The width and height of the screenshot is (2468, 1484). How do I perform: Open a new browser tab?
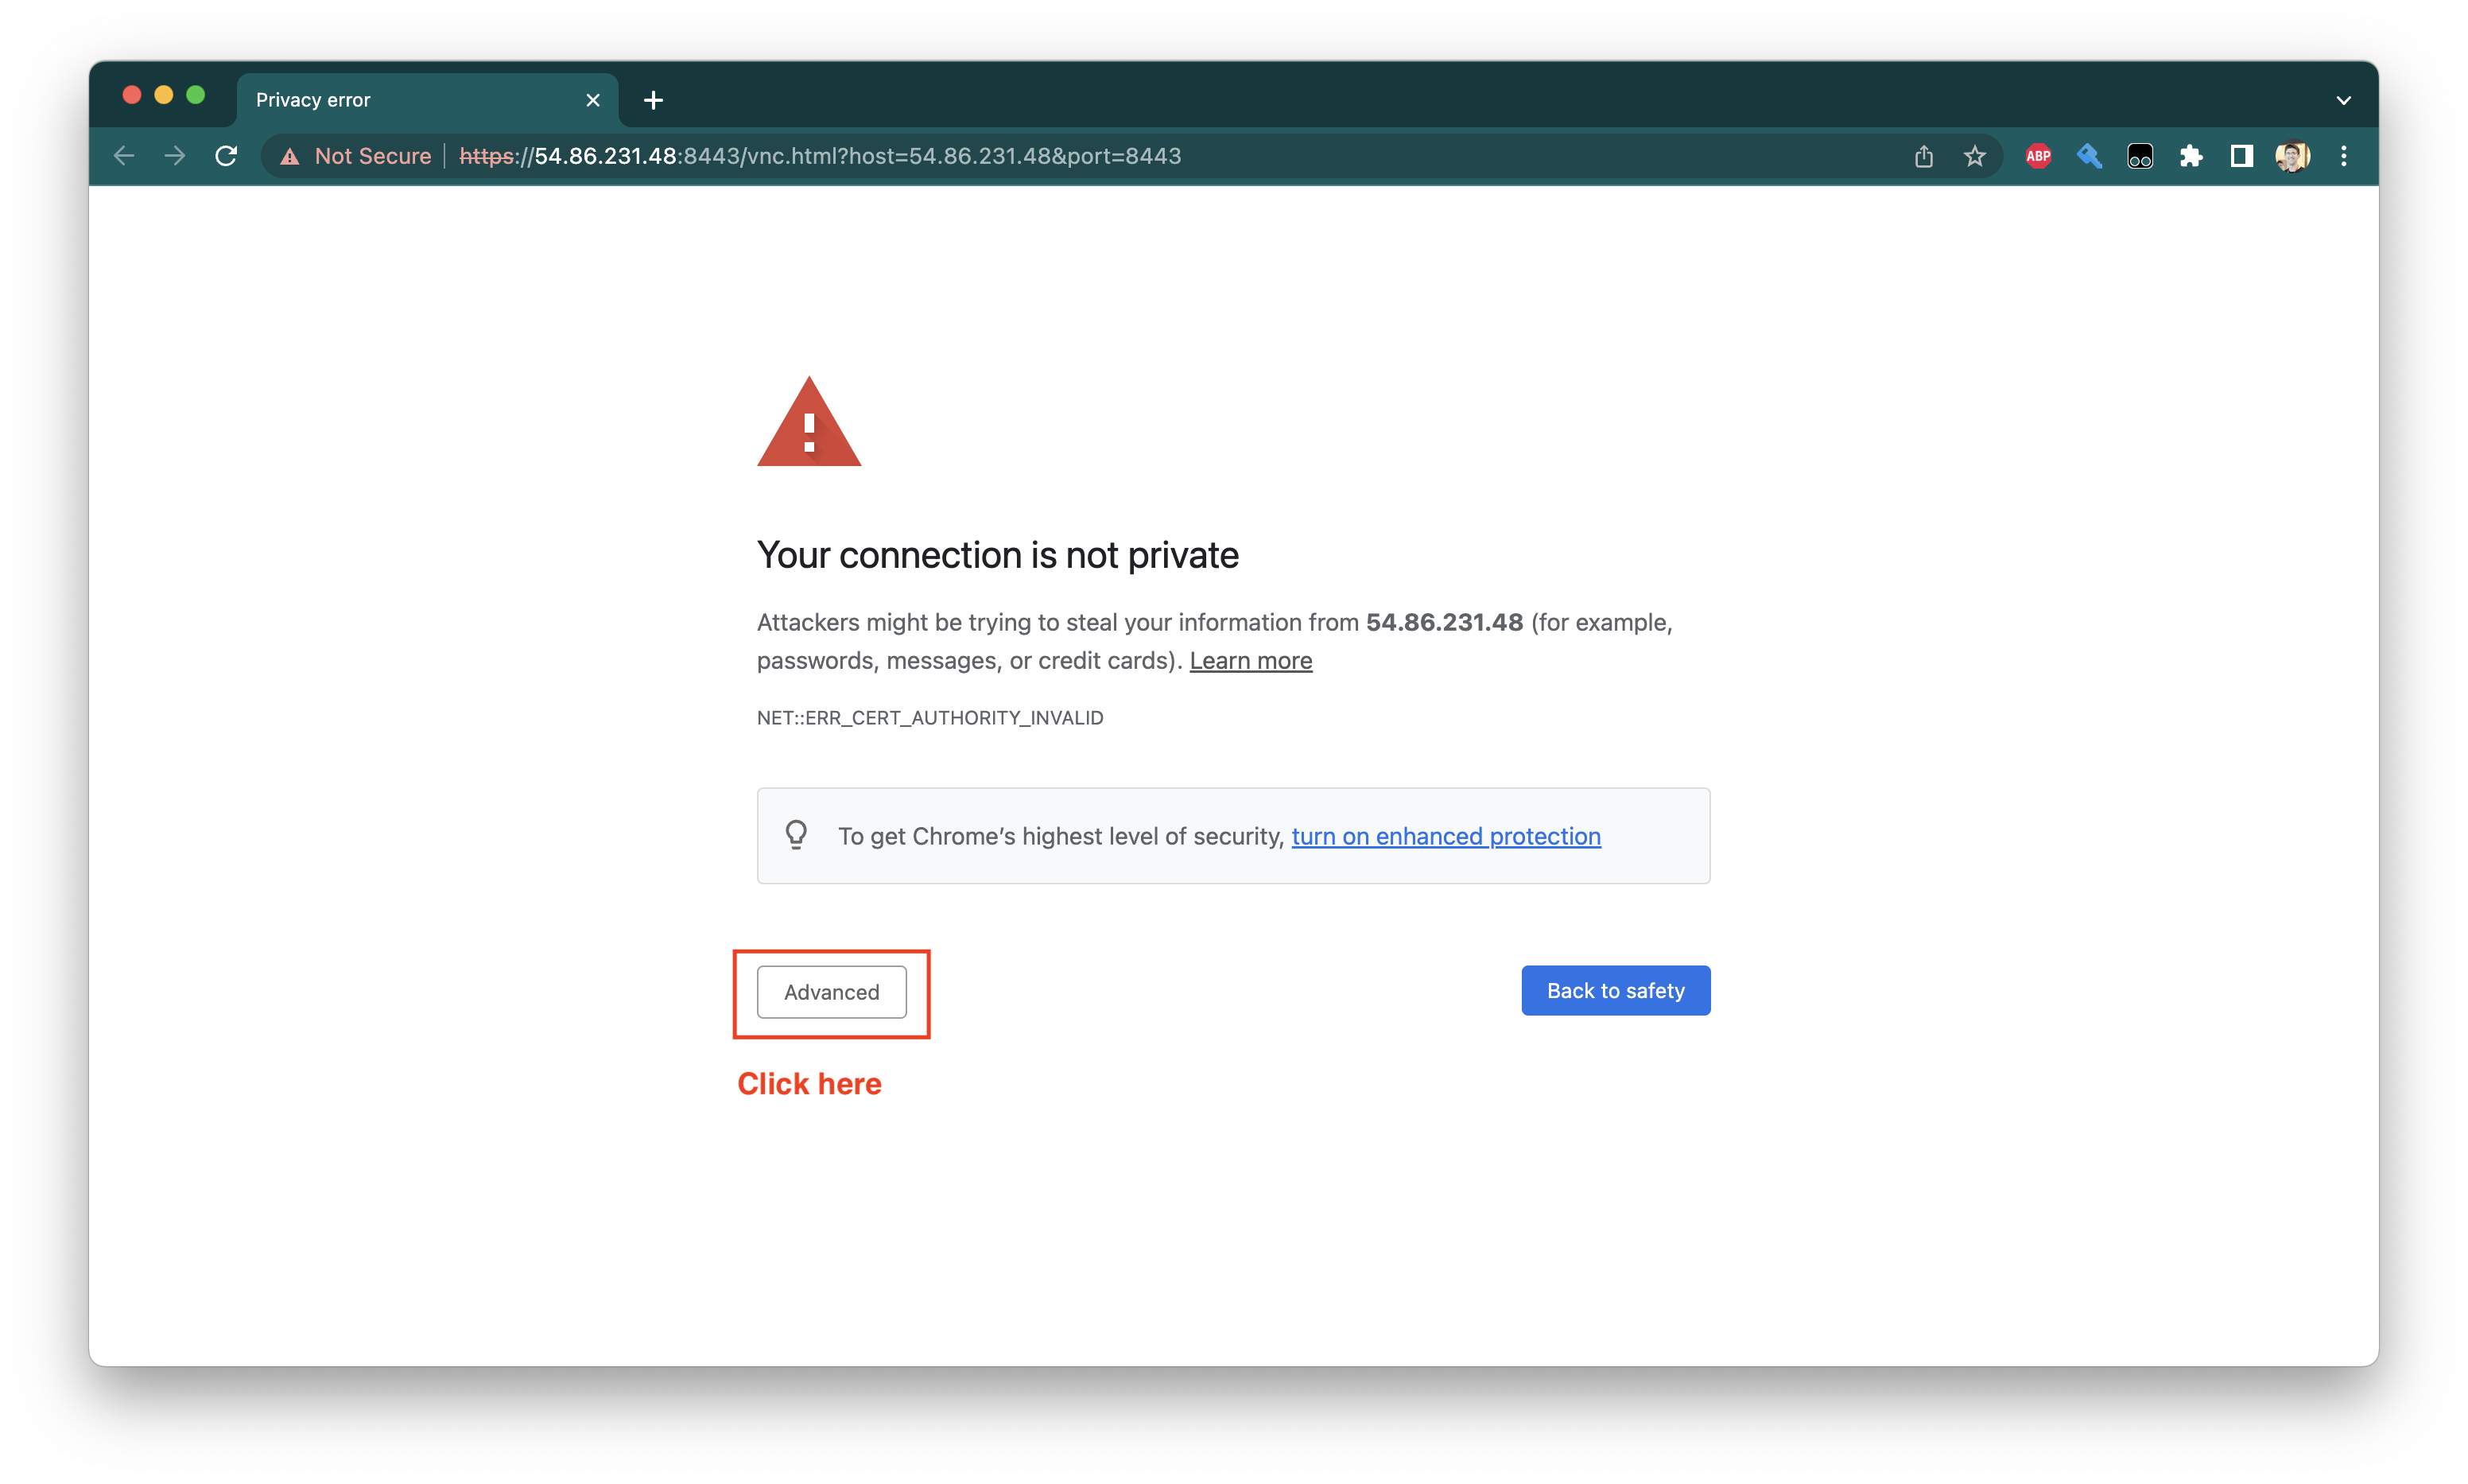[x=653, y=100]
